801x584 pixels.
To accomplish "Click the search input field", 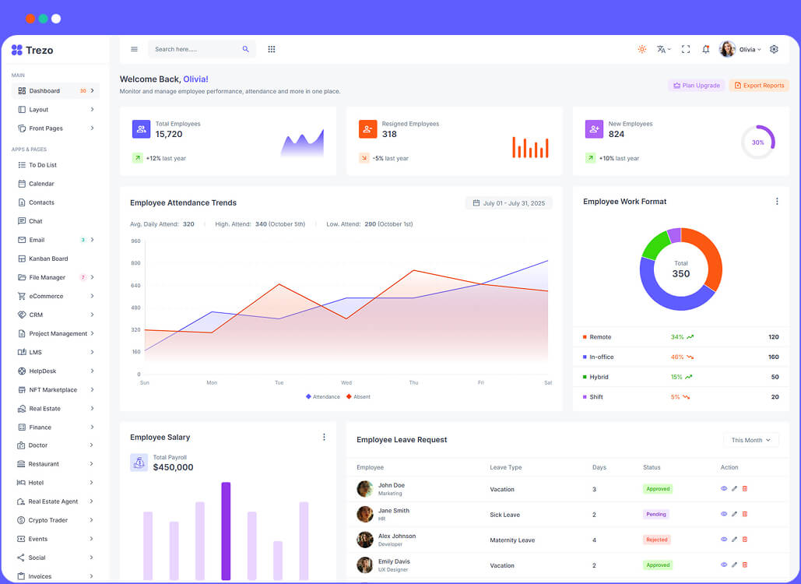I will pos(195,49).
